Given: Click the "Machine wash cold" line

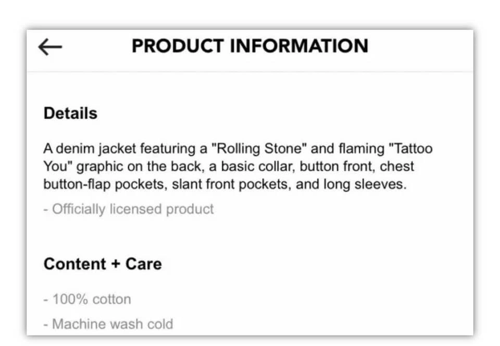Looking at the screenshot, I should point(108,324).
